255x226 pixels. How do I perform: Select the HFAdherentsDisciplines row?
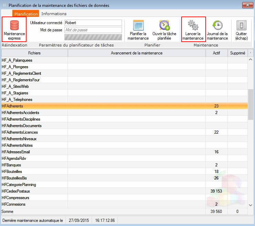pos(124,119)
